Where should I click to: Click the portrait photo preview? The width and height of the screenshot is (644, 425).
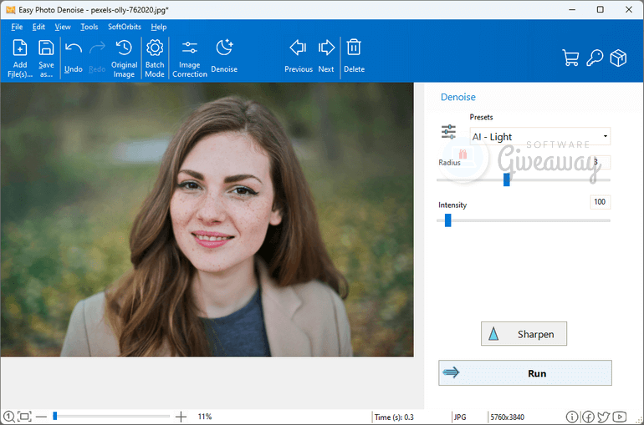click(x=207, y=220)
